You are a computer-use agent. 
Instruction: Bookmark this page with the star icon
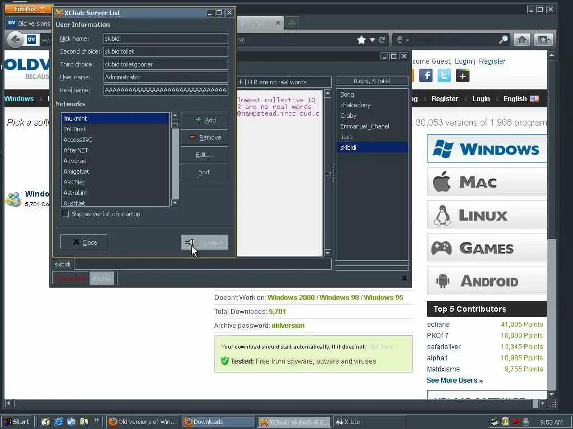click(x=361, y=40)
